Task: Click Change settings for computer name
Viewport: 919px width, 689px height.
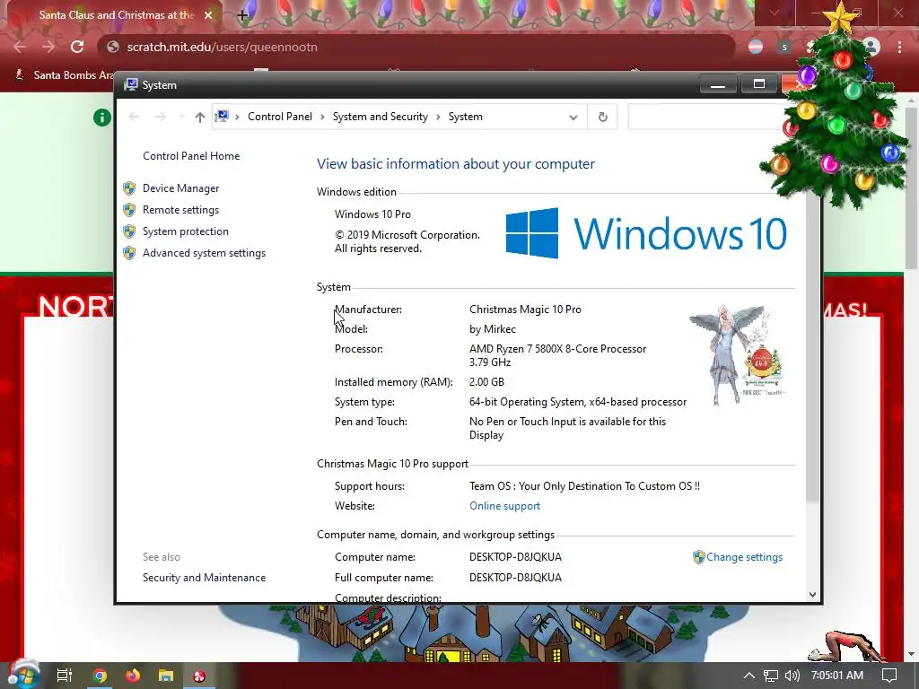Action: click(744, 557)
